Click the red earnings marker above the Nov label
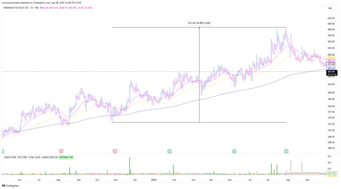 (x=115, y=151)
